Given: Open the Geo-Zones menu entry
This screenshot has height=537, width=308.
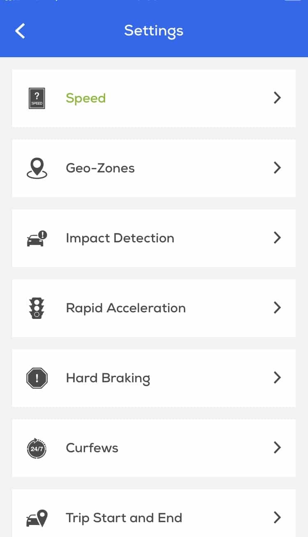Looking at the screenshot, I should click(100, 168).
